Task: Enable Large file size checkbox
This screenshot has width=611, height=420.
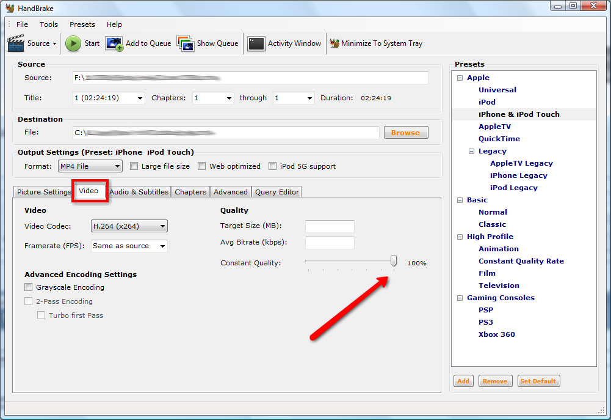Action: 134,166
